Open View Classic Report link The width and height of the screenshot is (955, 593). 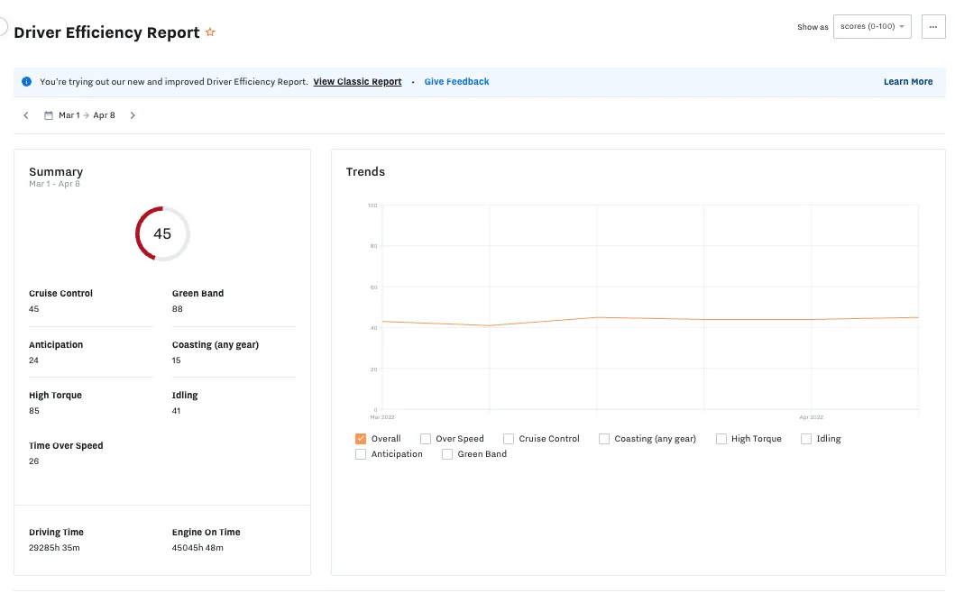tap(357, 82)
